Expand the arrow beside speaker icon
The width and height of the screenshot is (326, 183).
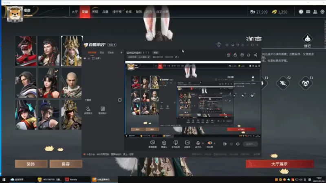(215, 143)
